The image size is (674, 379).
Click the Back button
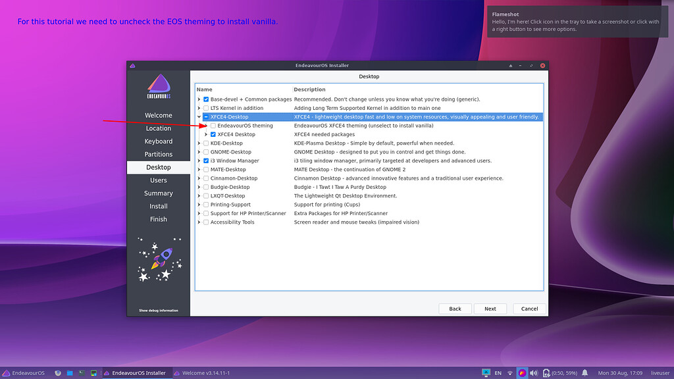pyautogui.click(x=455, y=309)
